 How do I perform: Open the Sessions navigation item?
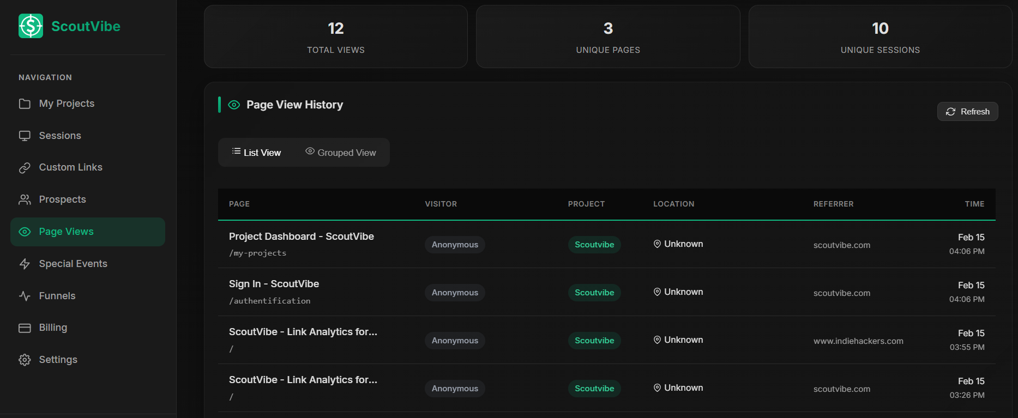(88, 136)
